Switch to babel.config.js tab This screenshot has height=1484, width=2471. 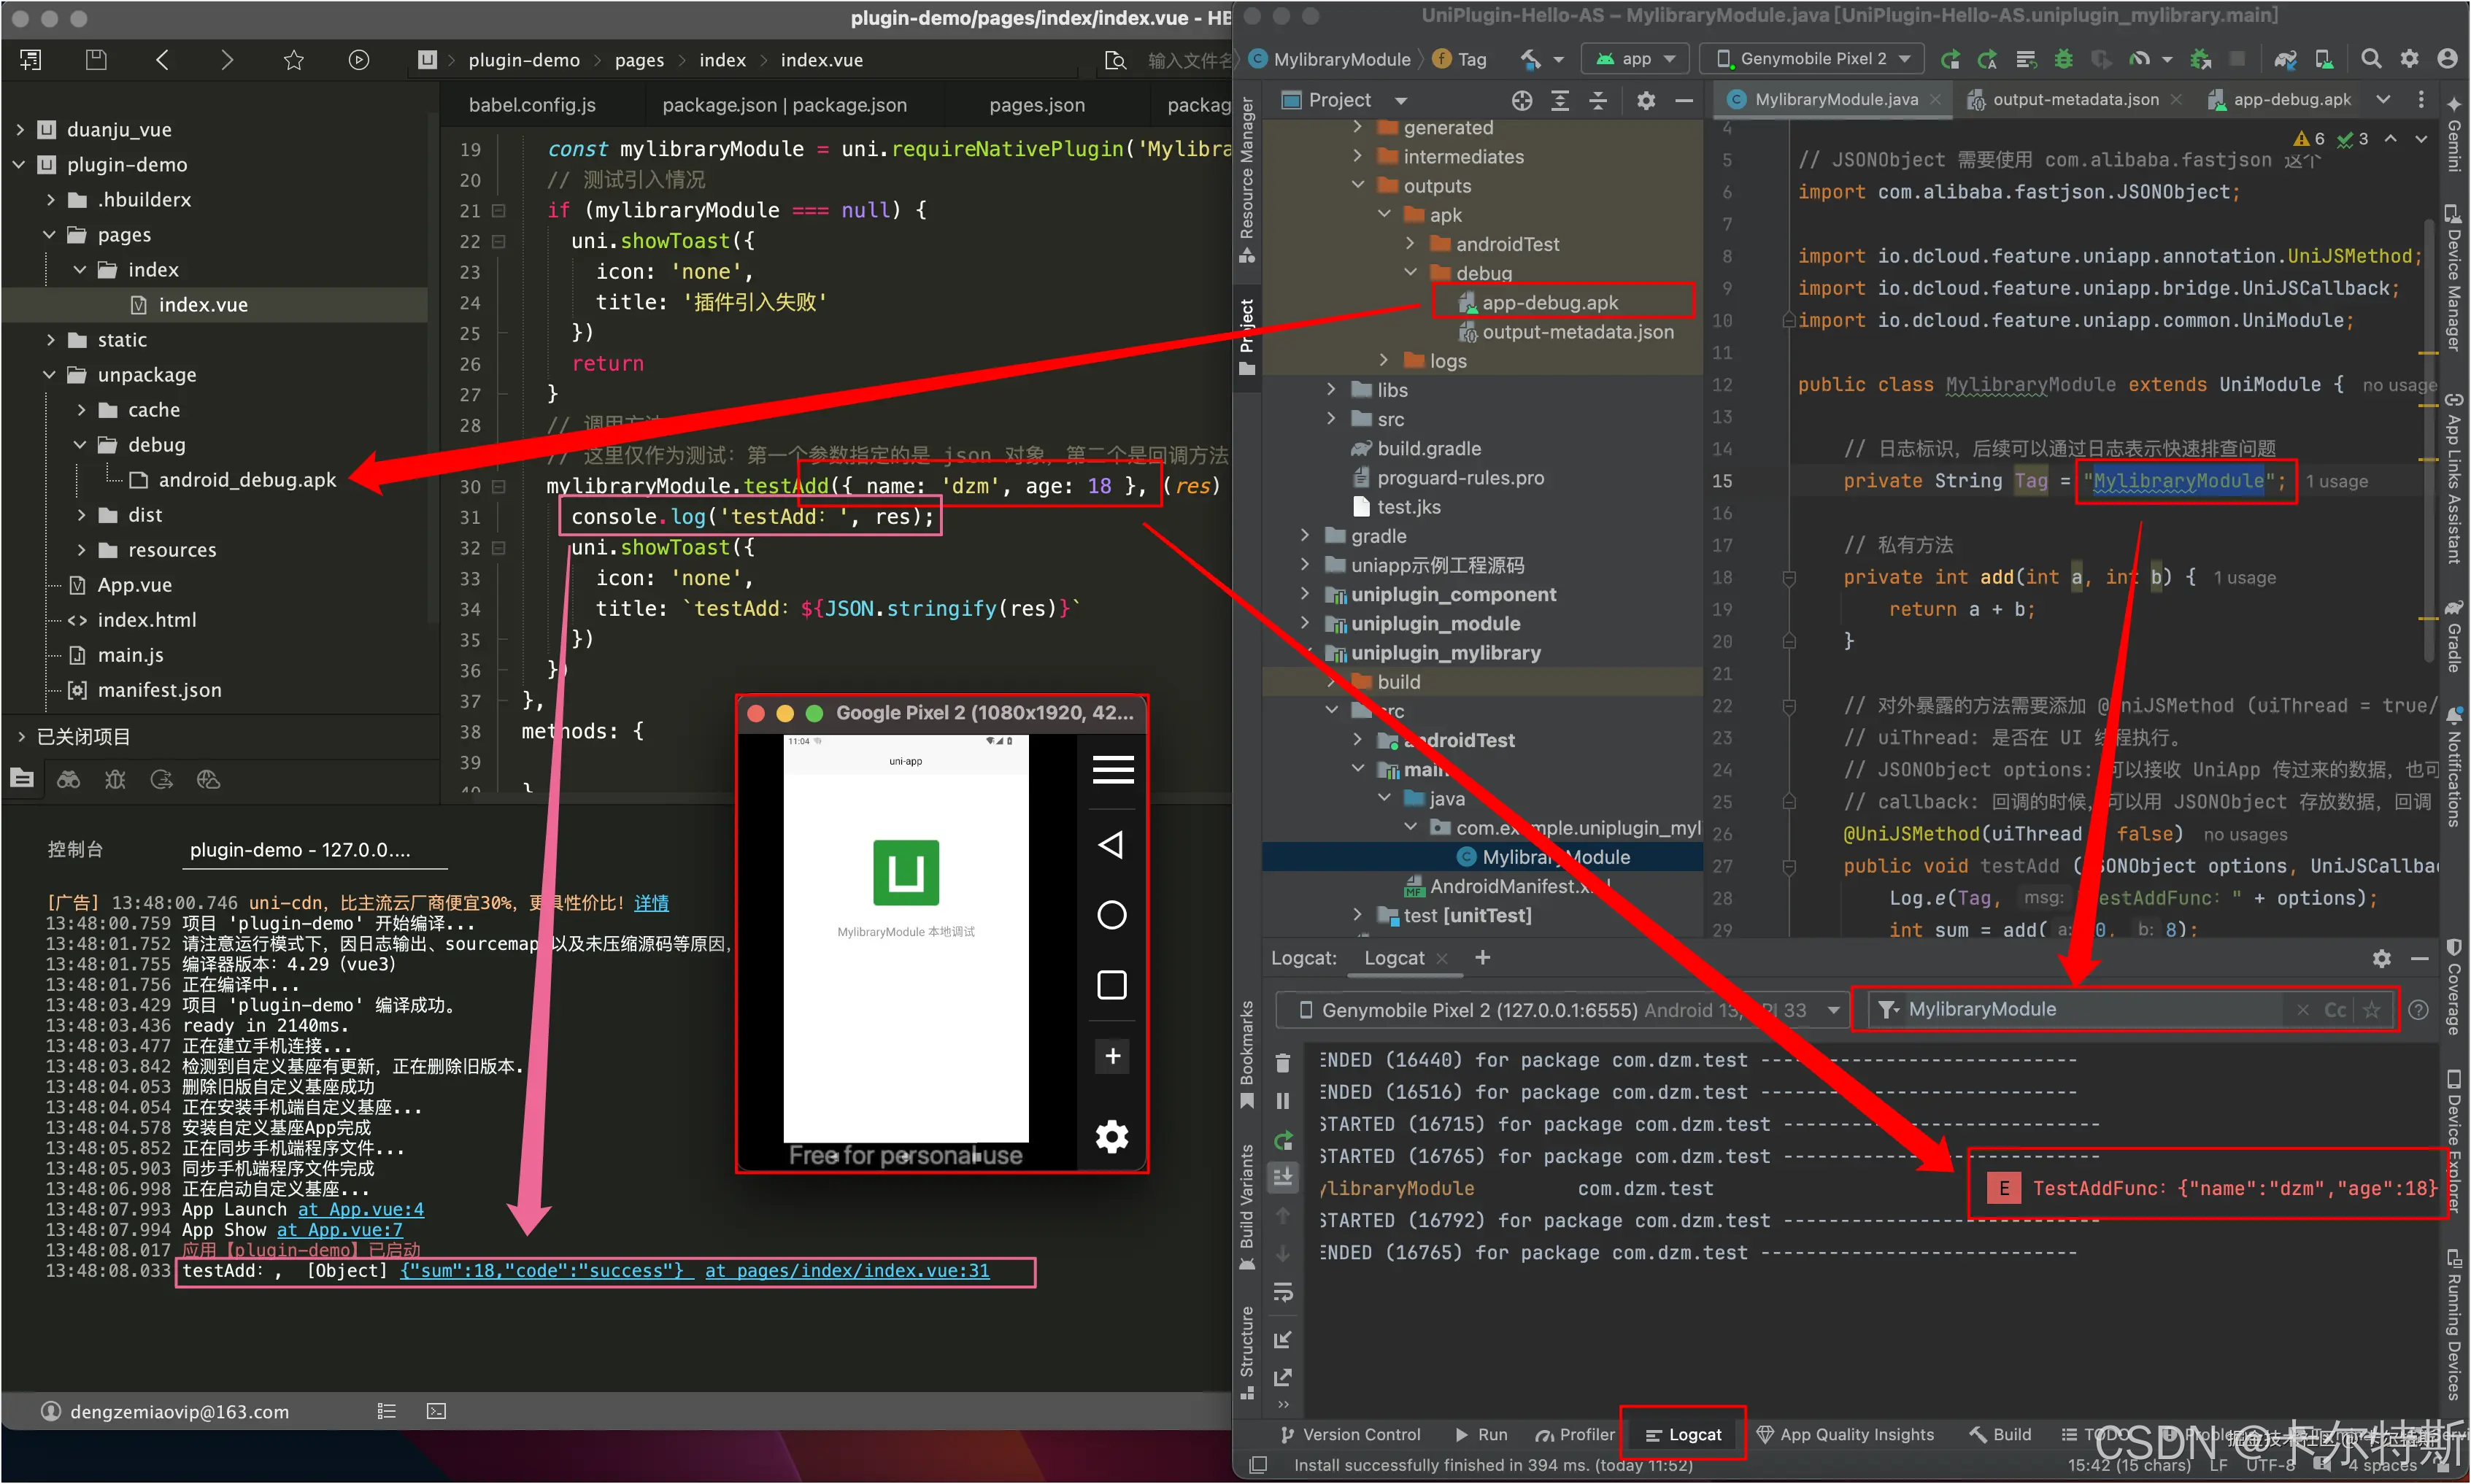532,105
